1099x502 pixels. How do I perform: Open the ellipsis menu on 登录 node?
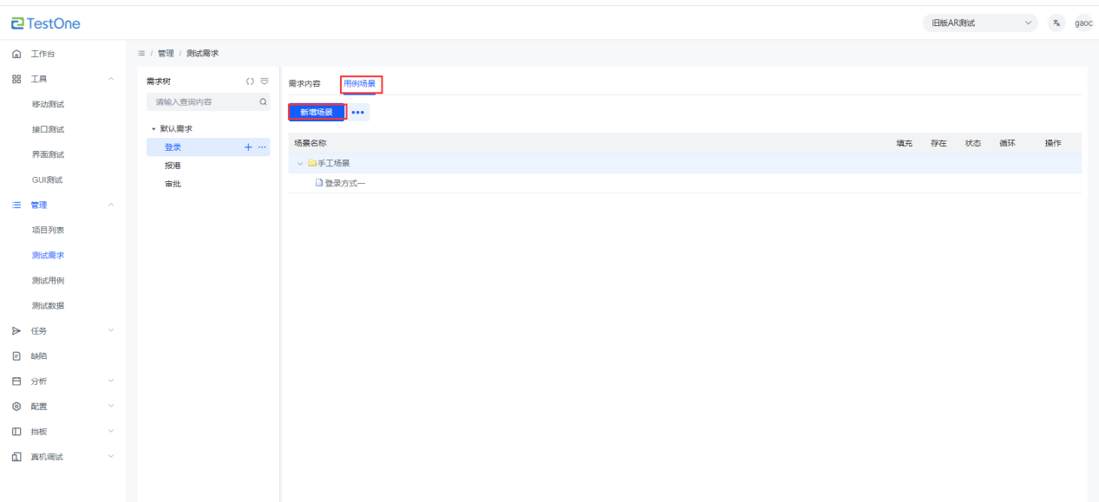(262, 147)
